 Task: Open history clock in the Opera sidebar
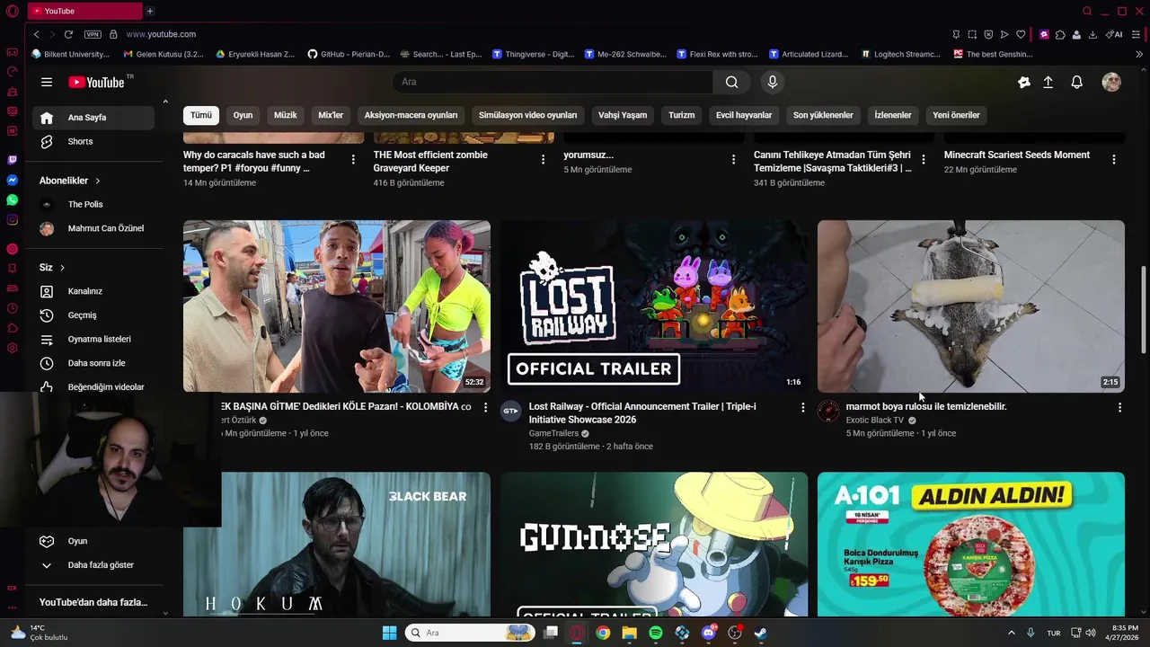(12, 307)
